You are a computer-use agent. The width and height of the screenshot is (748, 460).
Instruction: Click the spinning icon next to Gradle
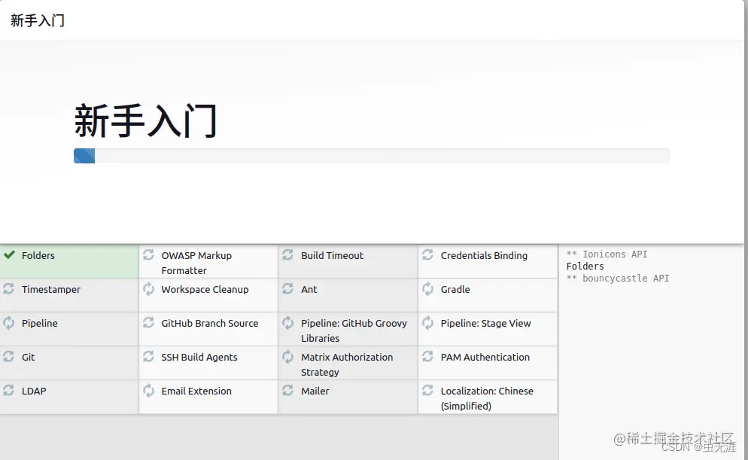coord(427,288)
